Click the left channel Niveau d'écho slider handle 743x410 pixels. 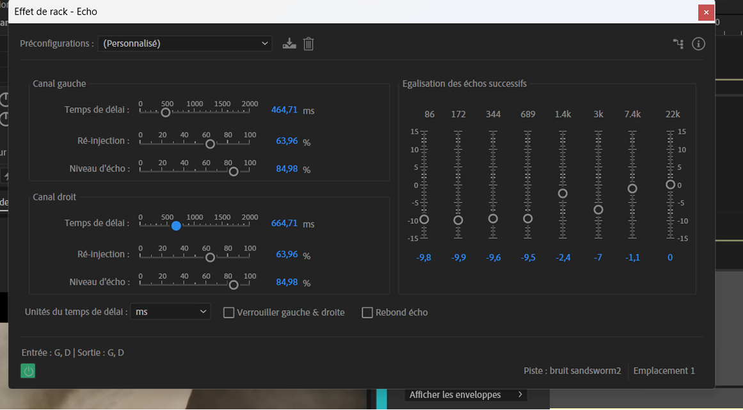[x=234, y=171]
